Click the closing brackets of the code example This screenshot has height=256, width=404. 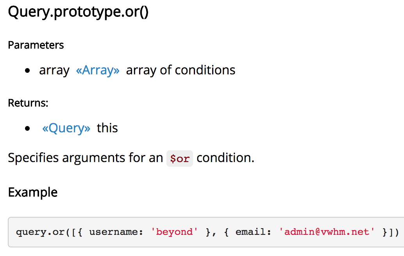(391, 232)
